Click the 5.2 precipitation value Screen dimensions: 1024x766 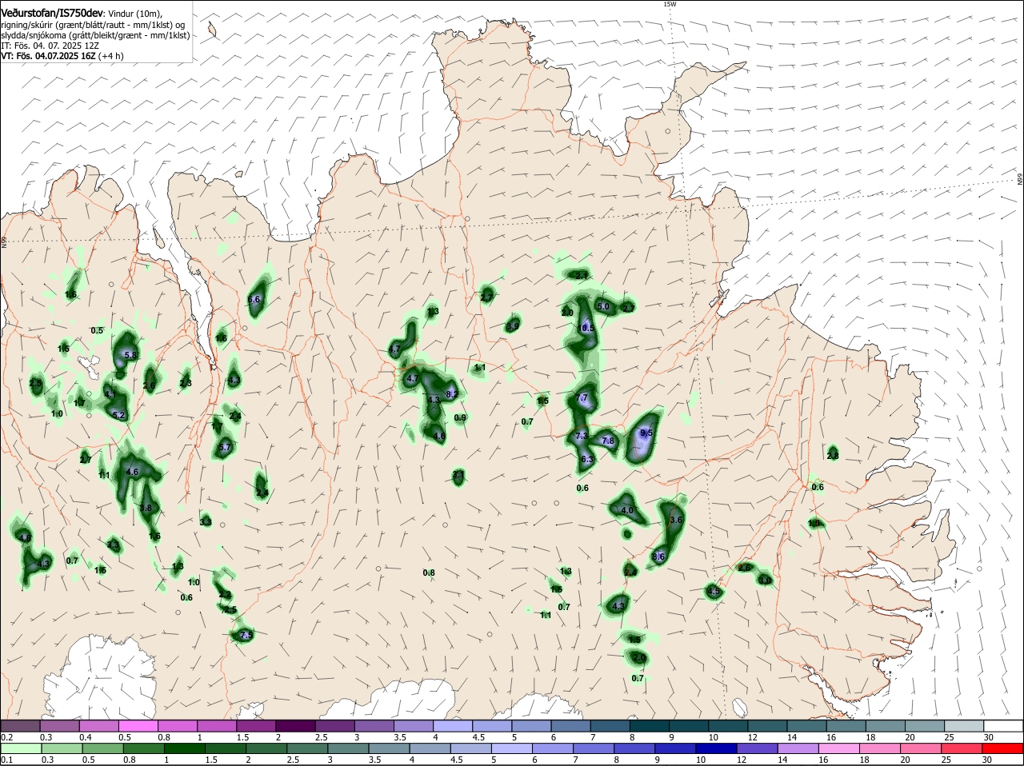[x=119, y=415]
